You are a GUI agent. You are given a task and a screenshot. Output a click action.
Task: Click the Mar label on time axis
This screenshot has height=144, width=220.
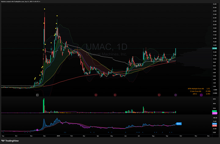pyautogui.click(x=84, y=136)
